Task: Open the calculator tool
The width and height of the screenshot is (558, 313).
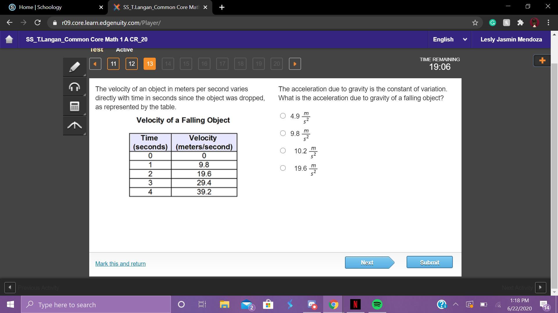Action: click(x=74, y=106)
